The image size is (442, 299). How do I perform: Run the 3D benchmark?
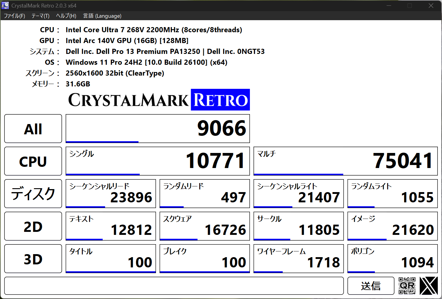[x=33, y=259]
